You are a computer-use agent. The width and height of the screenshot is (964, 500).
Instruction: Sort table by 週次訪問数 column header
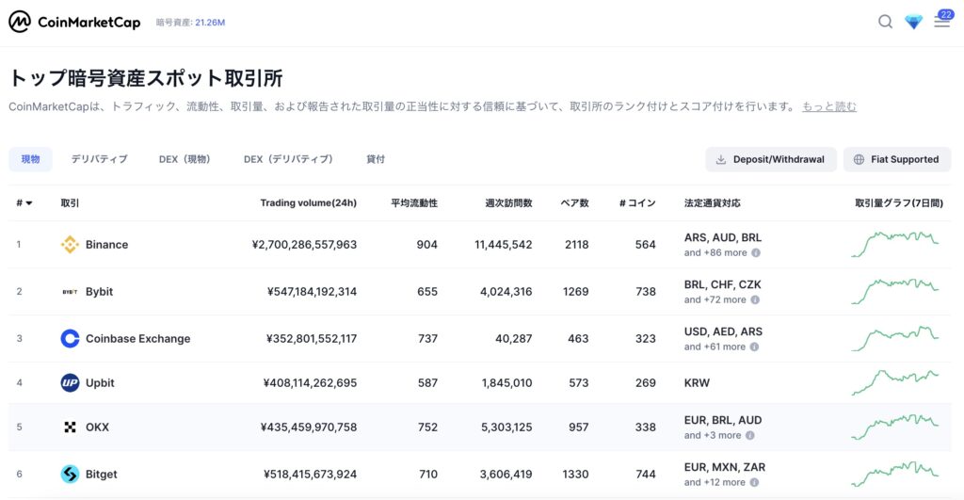508,203
